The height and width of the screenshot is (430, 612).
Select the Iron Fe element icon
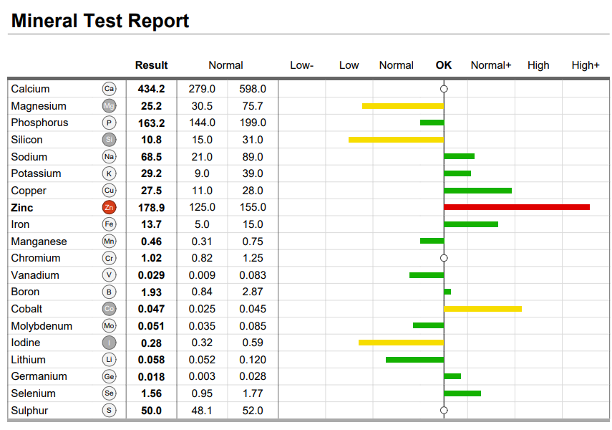[109, 224]
